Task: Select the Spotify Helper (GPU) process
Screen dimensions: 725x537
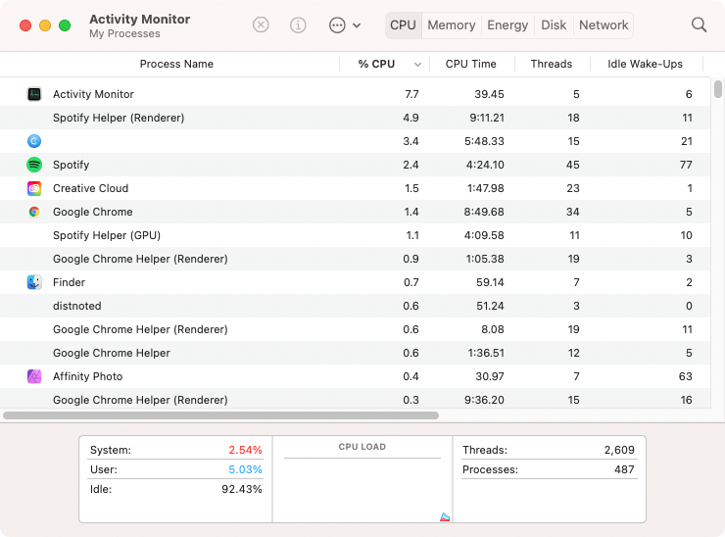Action: click(x=107, y=235)
